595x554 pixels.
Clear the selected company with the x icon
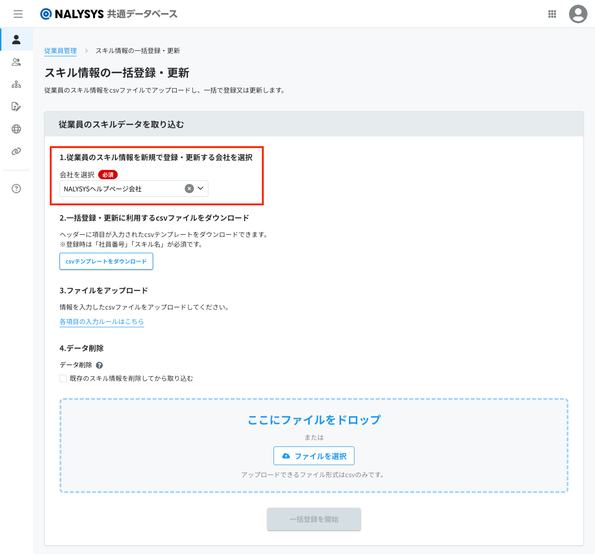[x=189, y=189]
